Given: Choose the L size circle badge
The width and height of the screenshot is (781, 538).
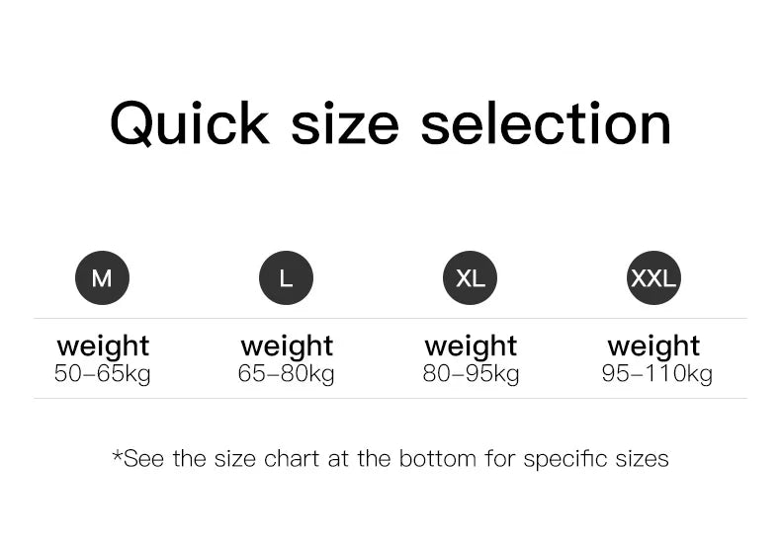Looking at the screenshot, I should pos(286,278).
